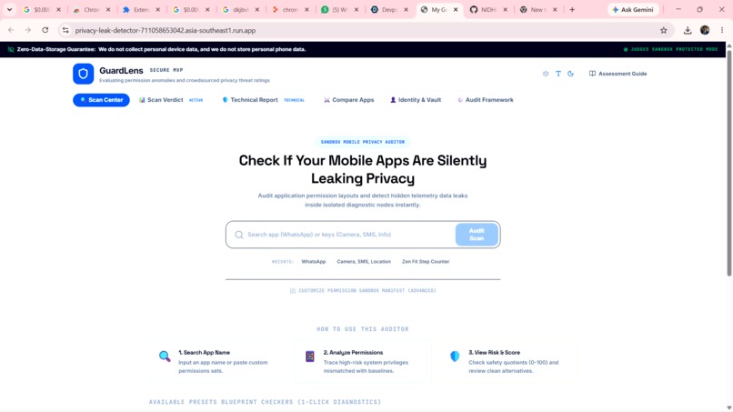Click the 'How to use this auditor' heading
This screenshot has width=733, height=412.
pyautogui.click(x=363, y=329)
